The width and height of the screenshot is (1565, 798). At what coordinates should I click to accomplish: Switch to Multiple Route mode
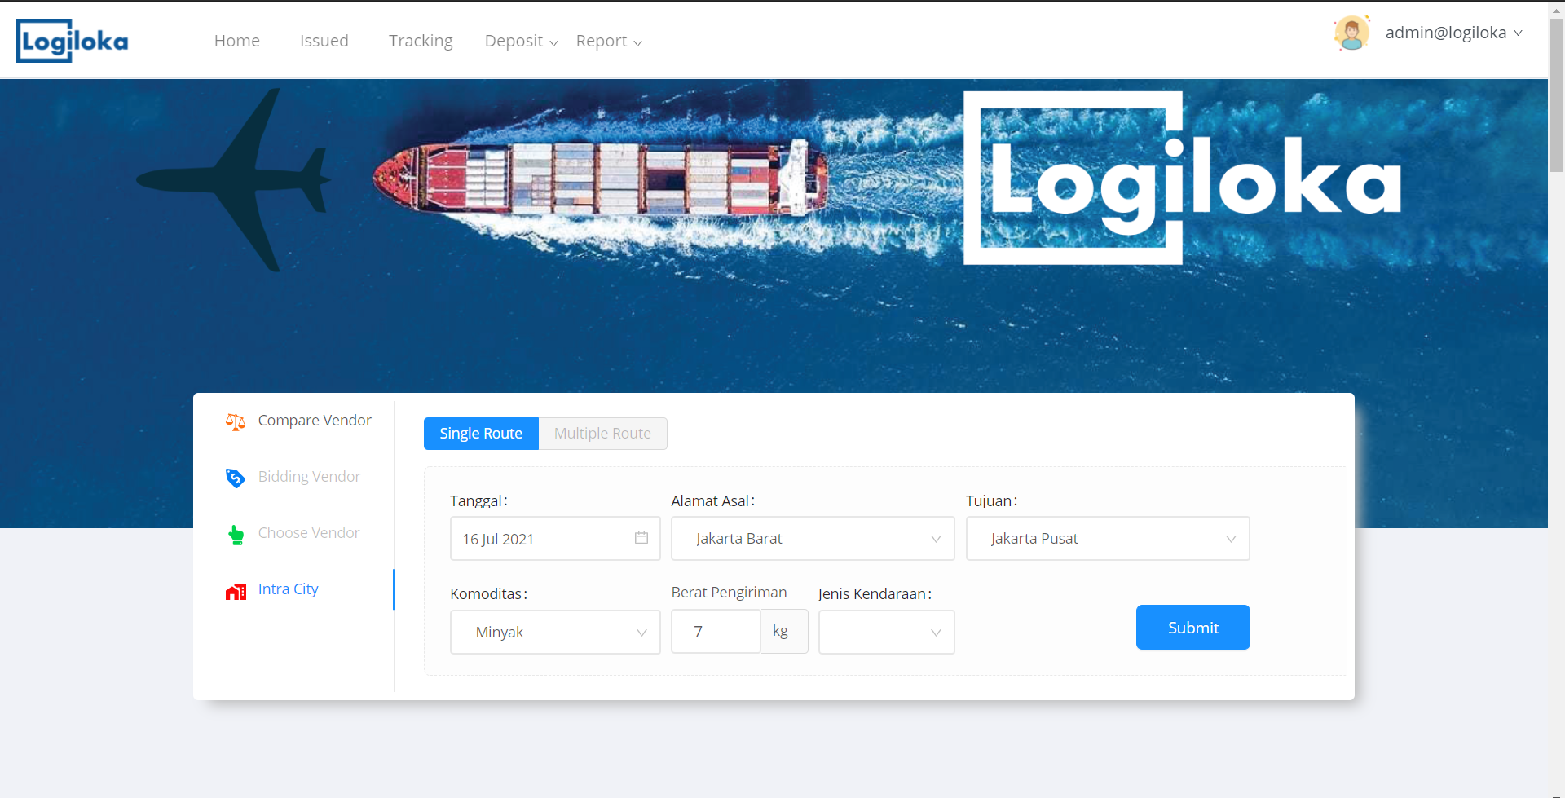pyautogui.click(x=603, y=434)
